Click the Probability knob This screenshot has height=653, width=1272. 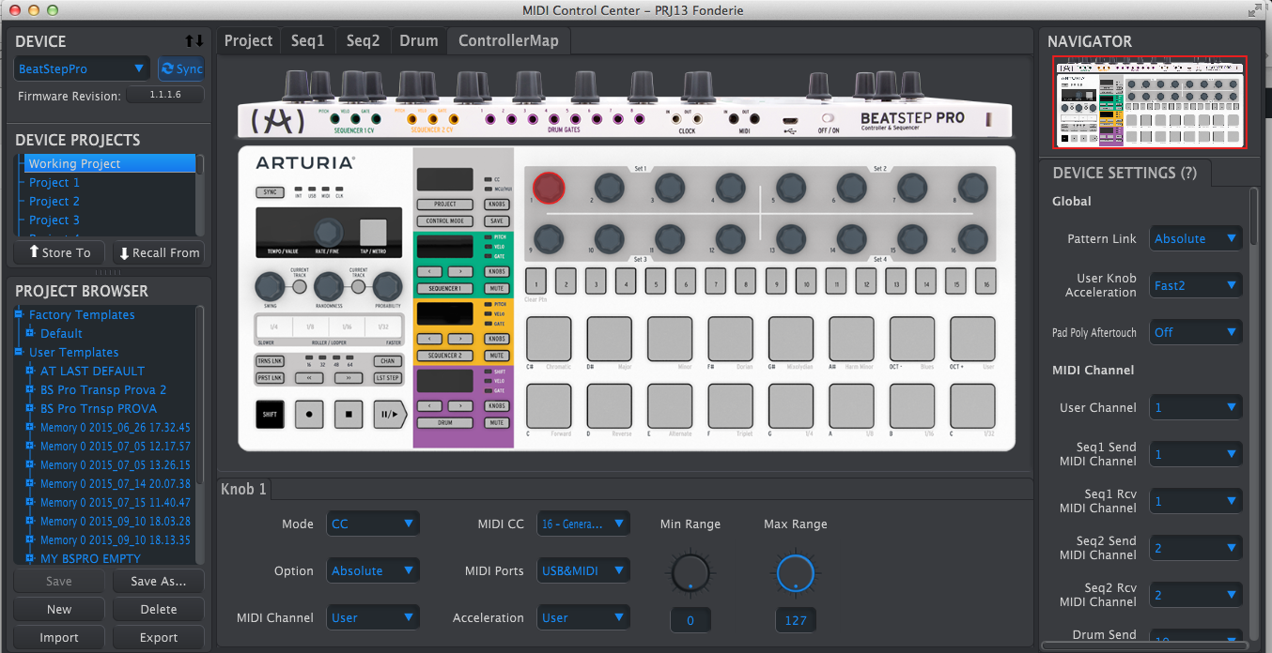387,287
